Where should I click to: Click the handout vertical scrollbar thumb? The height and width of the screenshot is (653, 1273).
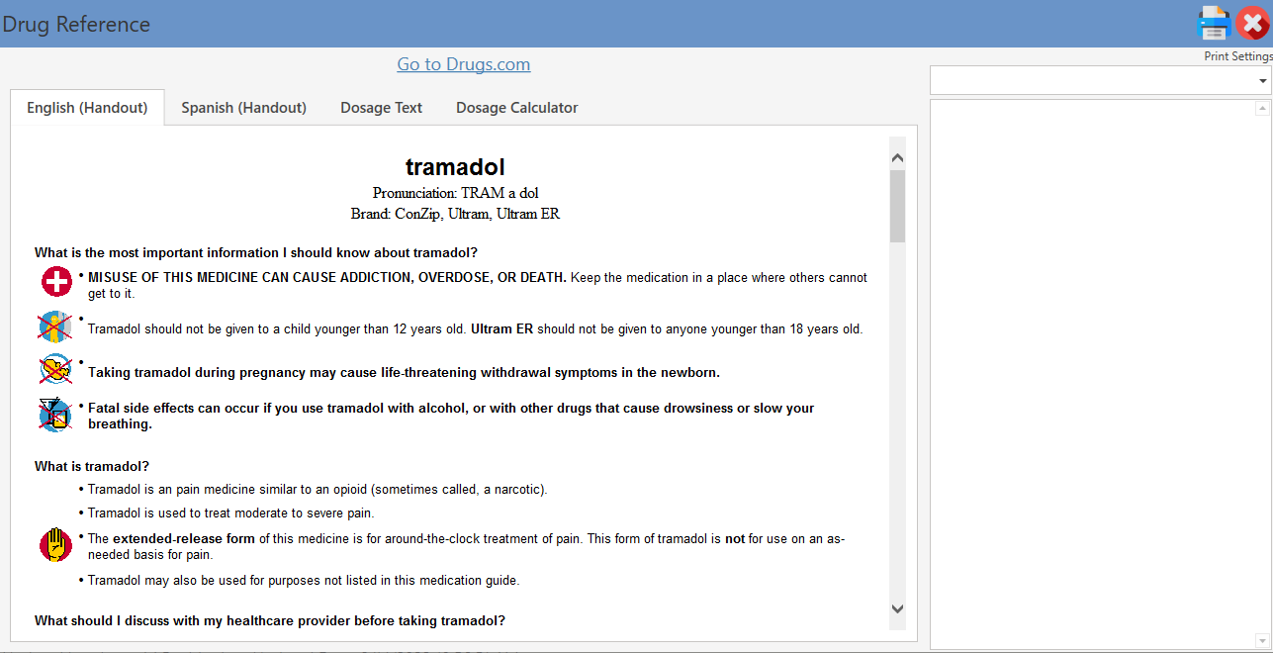[897, 206]
